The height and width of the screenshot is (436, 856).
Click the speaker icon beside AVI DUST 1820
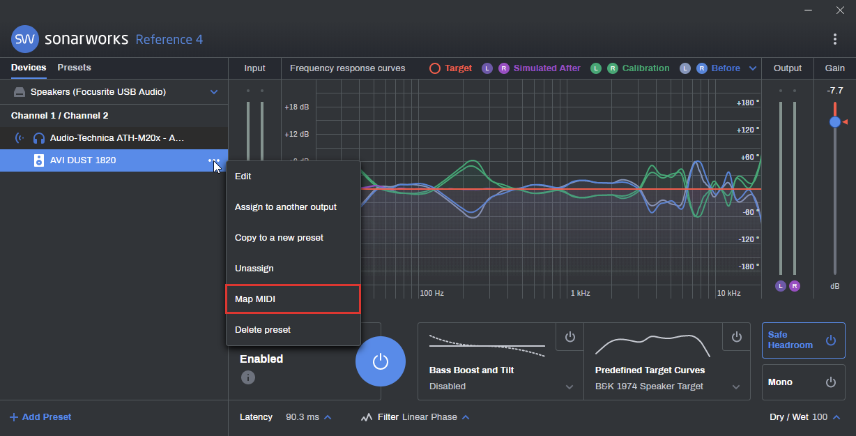tap(39, 160)
